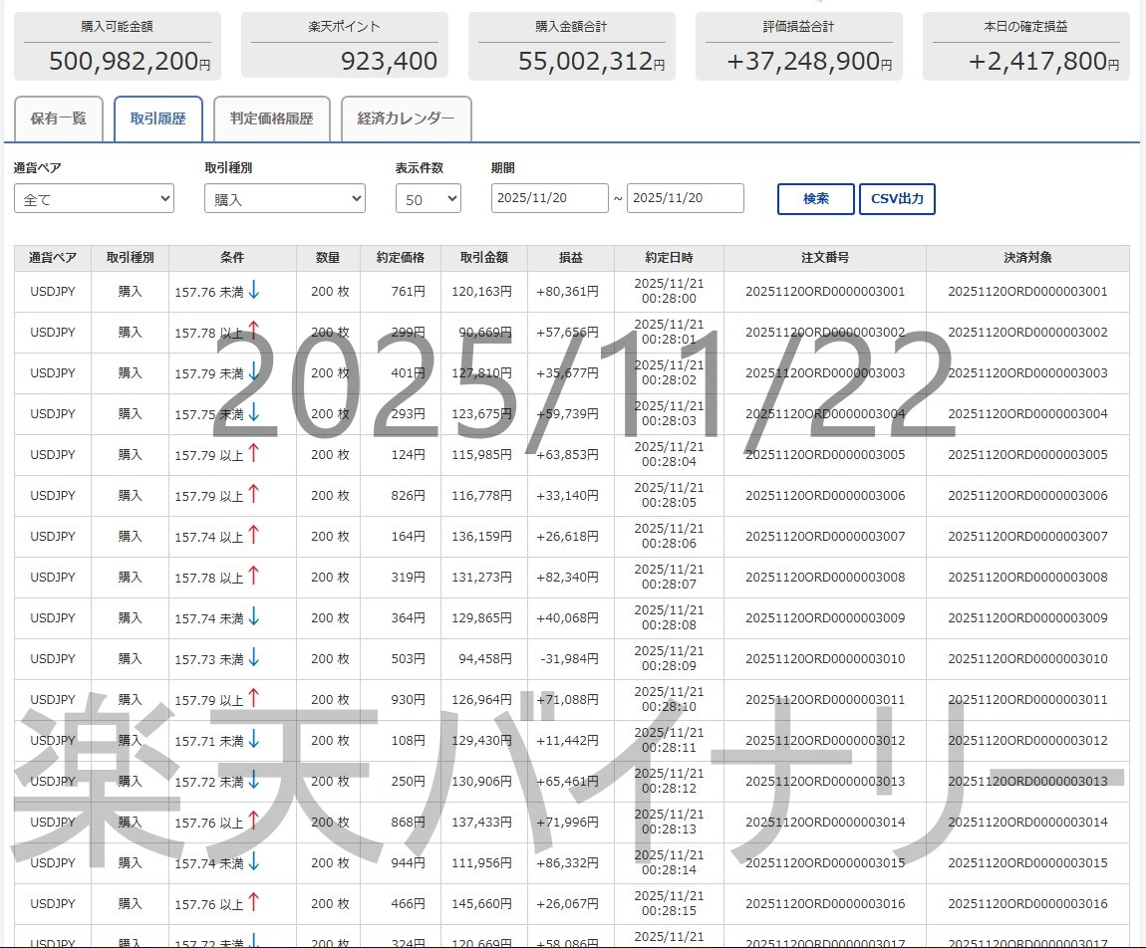This screenshot has width=1146, height=948.
Task: Click the 検索 button
Action: (815, 198)
